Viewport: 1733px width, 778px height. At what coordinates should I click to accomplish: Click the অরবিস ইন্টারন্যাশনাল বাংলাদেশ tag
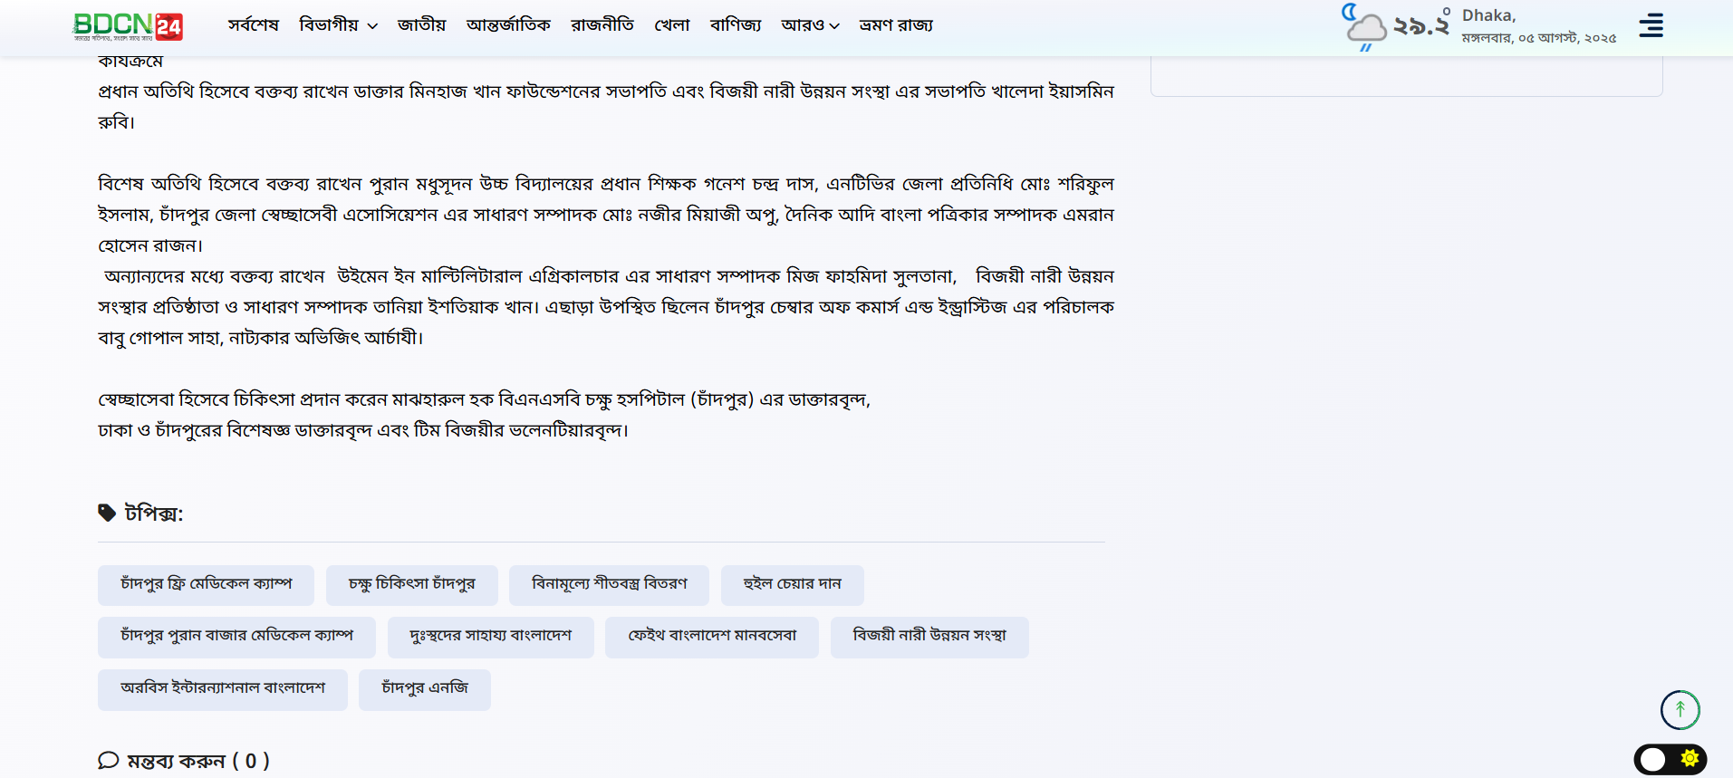222,689
